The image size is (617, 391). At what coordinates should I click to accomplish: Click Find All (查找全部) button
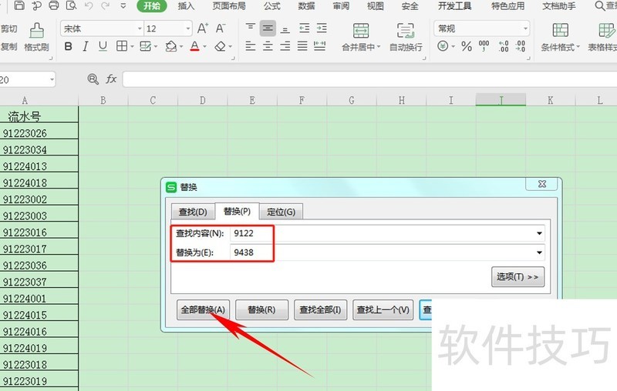[x=320, y=309]
